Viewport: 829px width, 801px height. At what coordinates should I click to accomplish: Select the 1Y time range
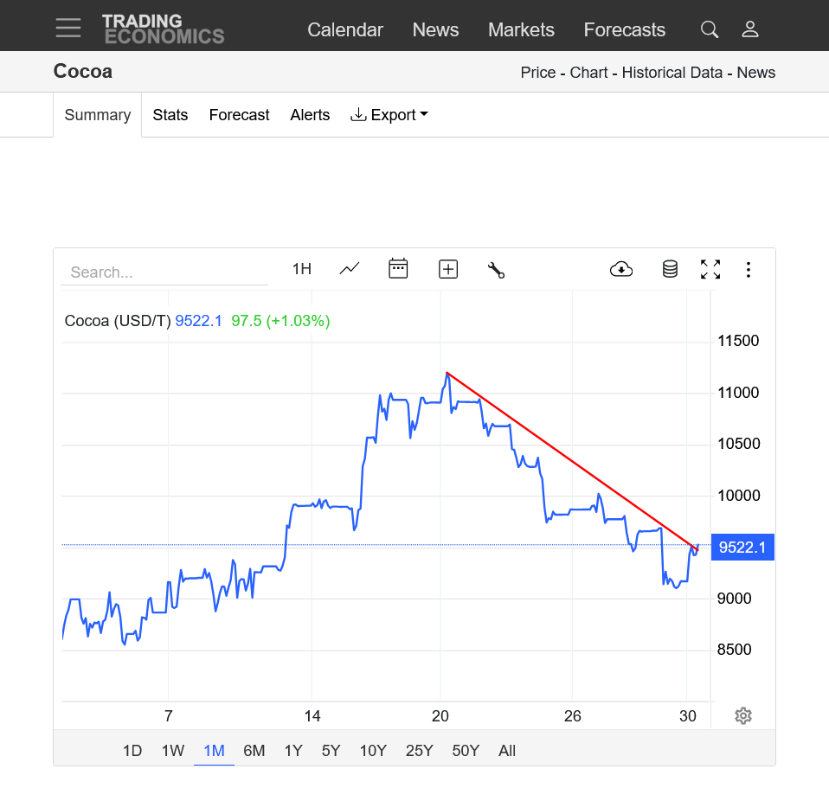(293, 751)
